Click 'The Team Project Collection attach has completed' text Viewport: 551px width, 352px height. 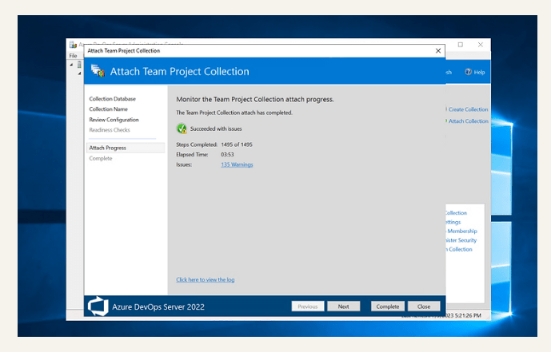(x=234, y=113)
